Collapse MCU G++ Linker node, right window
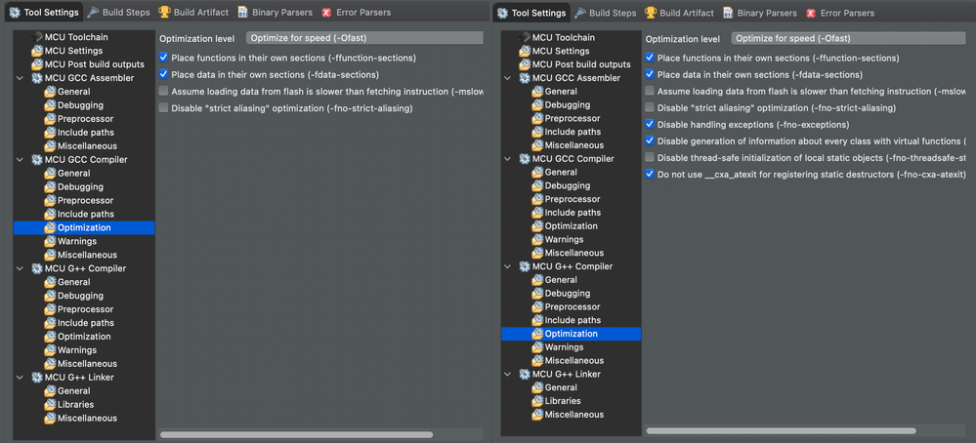976x443 pixels. coord(508,374)
